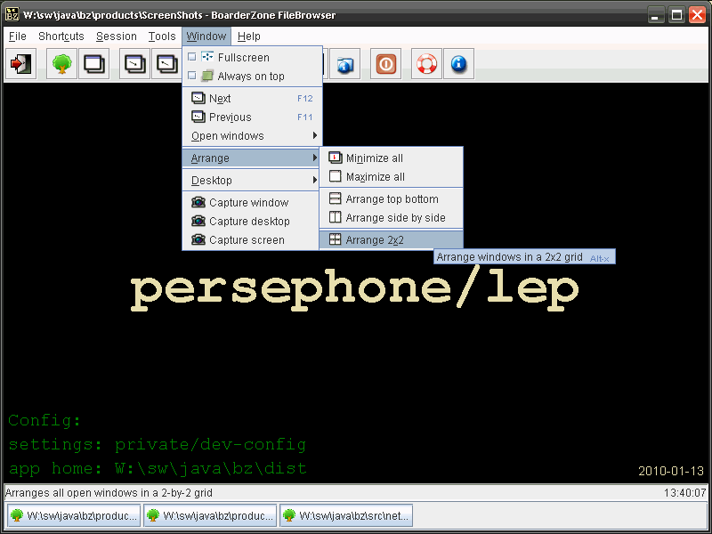Minimize the FileBrowser window

(x=655, y=15)
